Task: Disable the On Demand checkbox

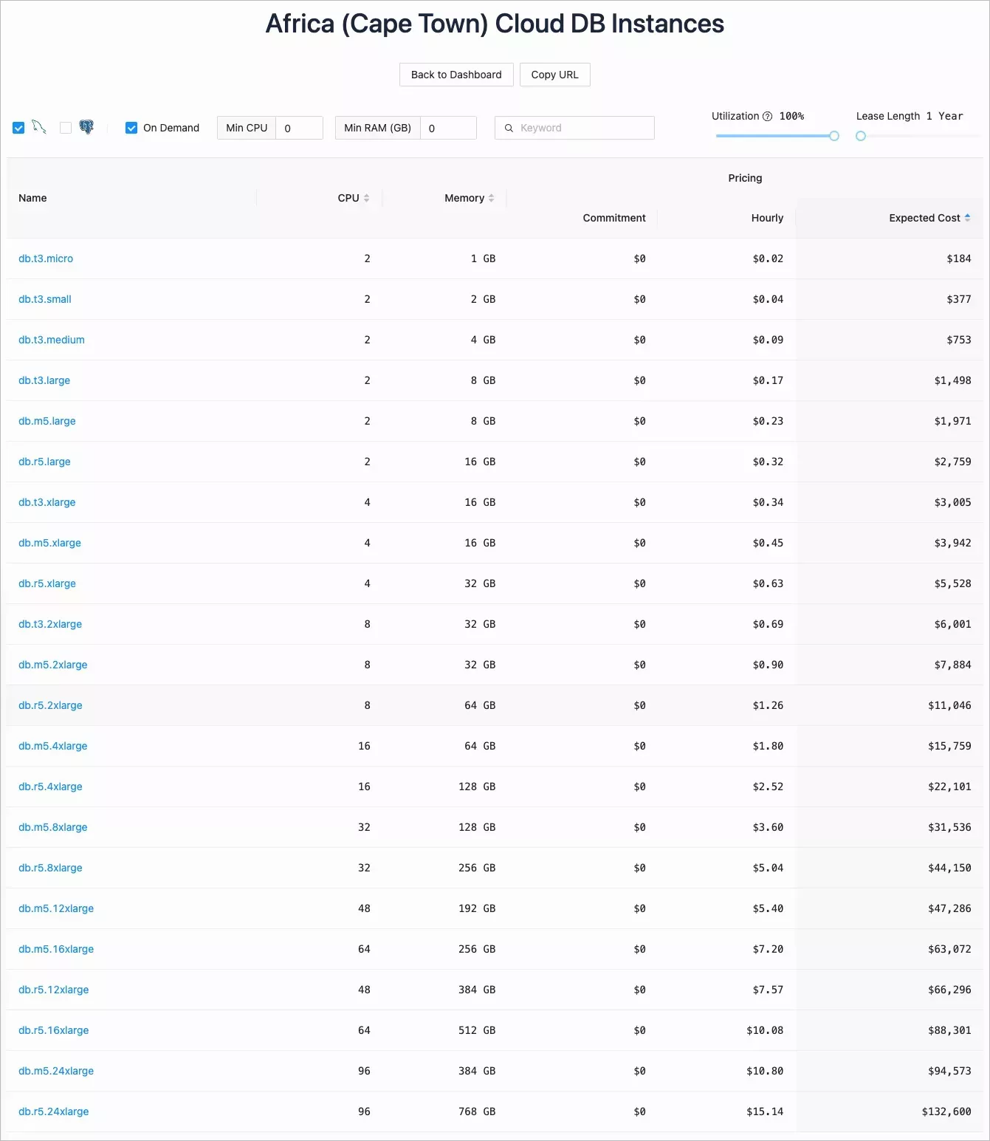Action: pyautogui.click(x=131, y=128)
